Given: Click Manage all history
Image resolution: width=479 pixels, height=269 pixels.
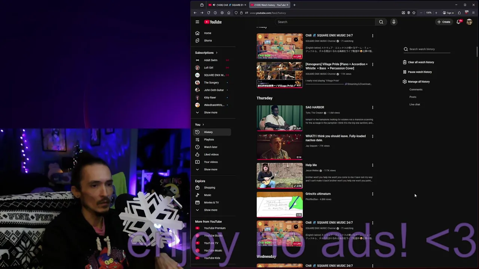Looking at the screenshot, I should (416, 81).
